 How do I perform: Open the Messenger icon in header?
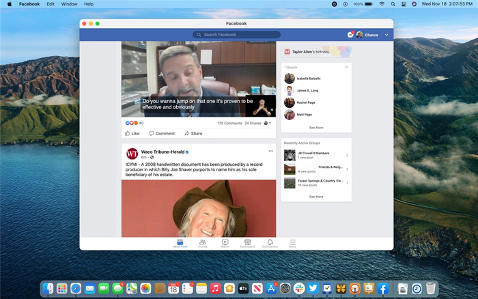tap(350, 35)
